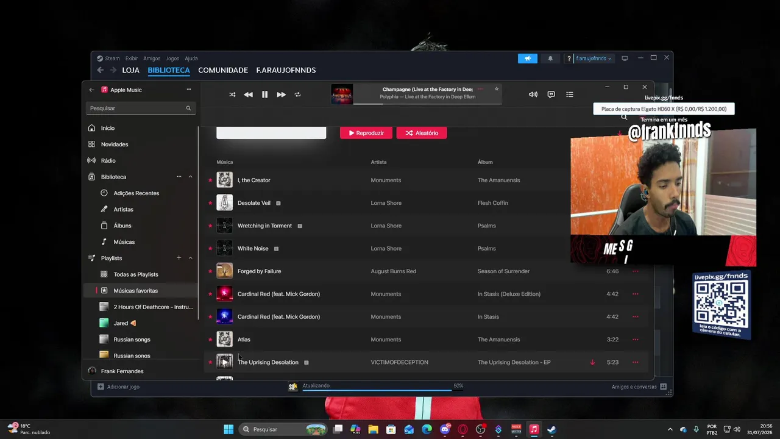Switch to LOJA tab in Steam

tap(130, 70)
